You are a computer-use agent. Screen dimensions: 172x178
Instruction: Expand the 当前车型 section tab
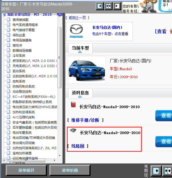(x=80, y=49)
